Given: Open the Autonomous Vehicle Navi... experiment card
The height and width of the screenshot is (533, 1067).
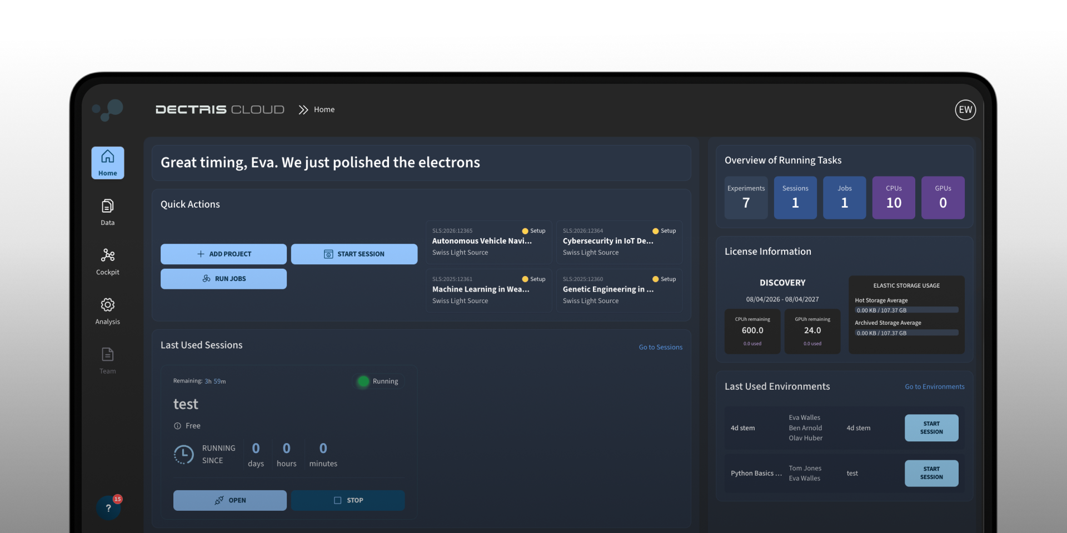Looking at the screenshot, I should (488, 242).
